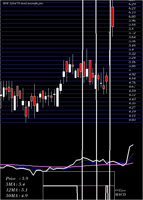The image size is (143, 200).
Task: Select the 4.51 price level label
Action: point(132,95)
